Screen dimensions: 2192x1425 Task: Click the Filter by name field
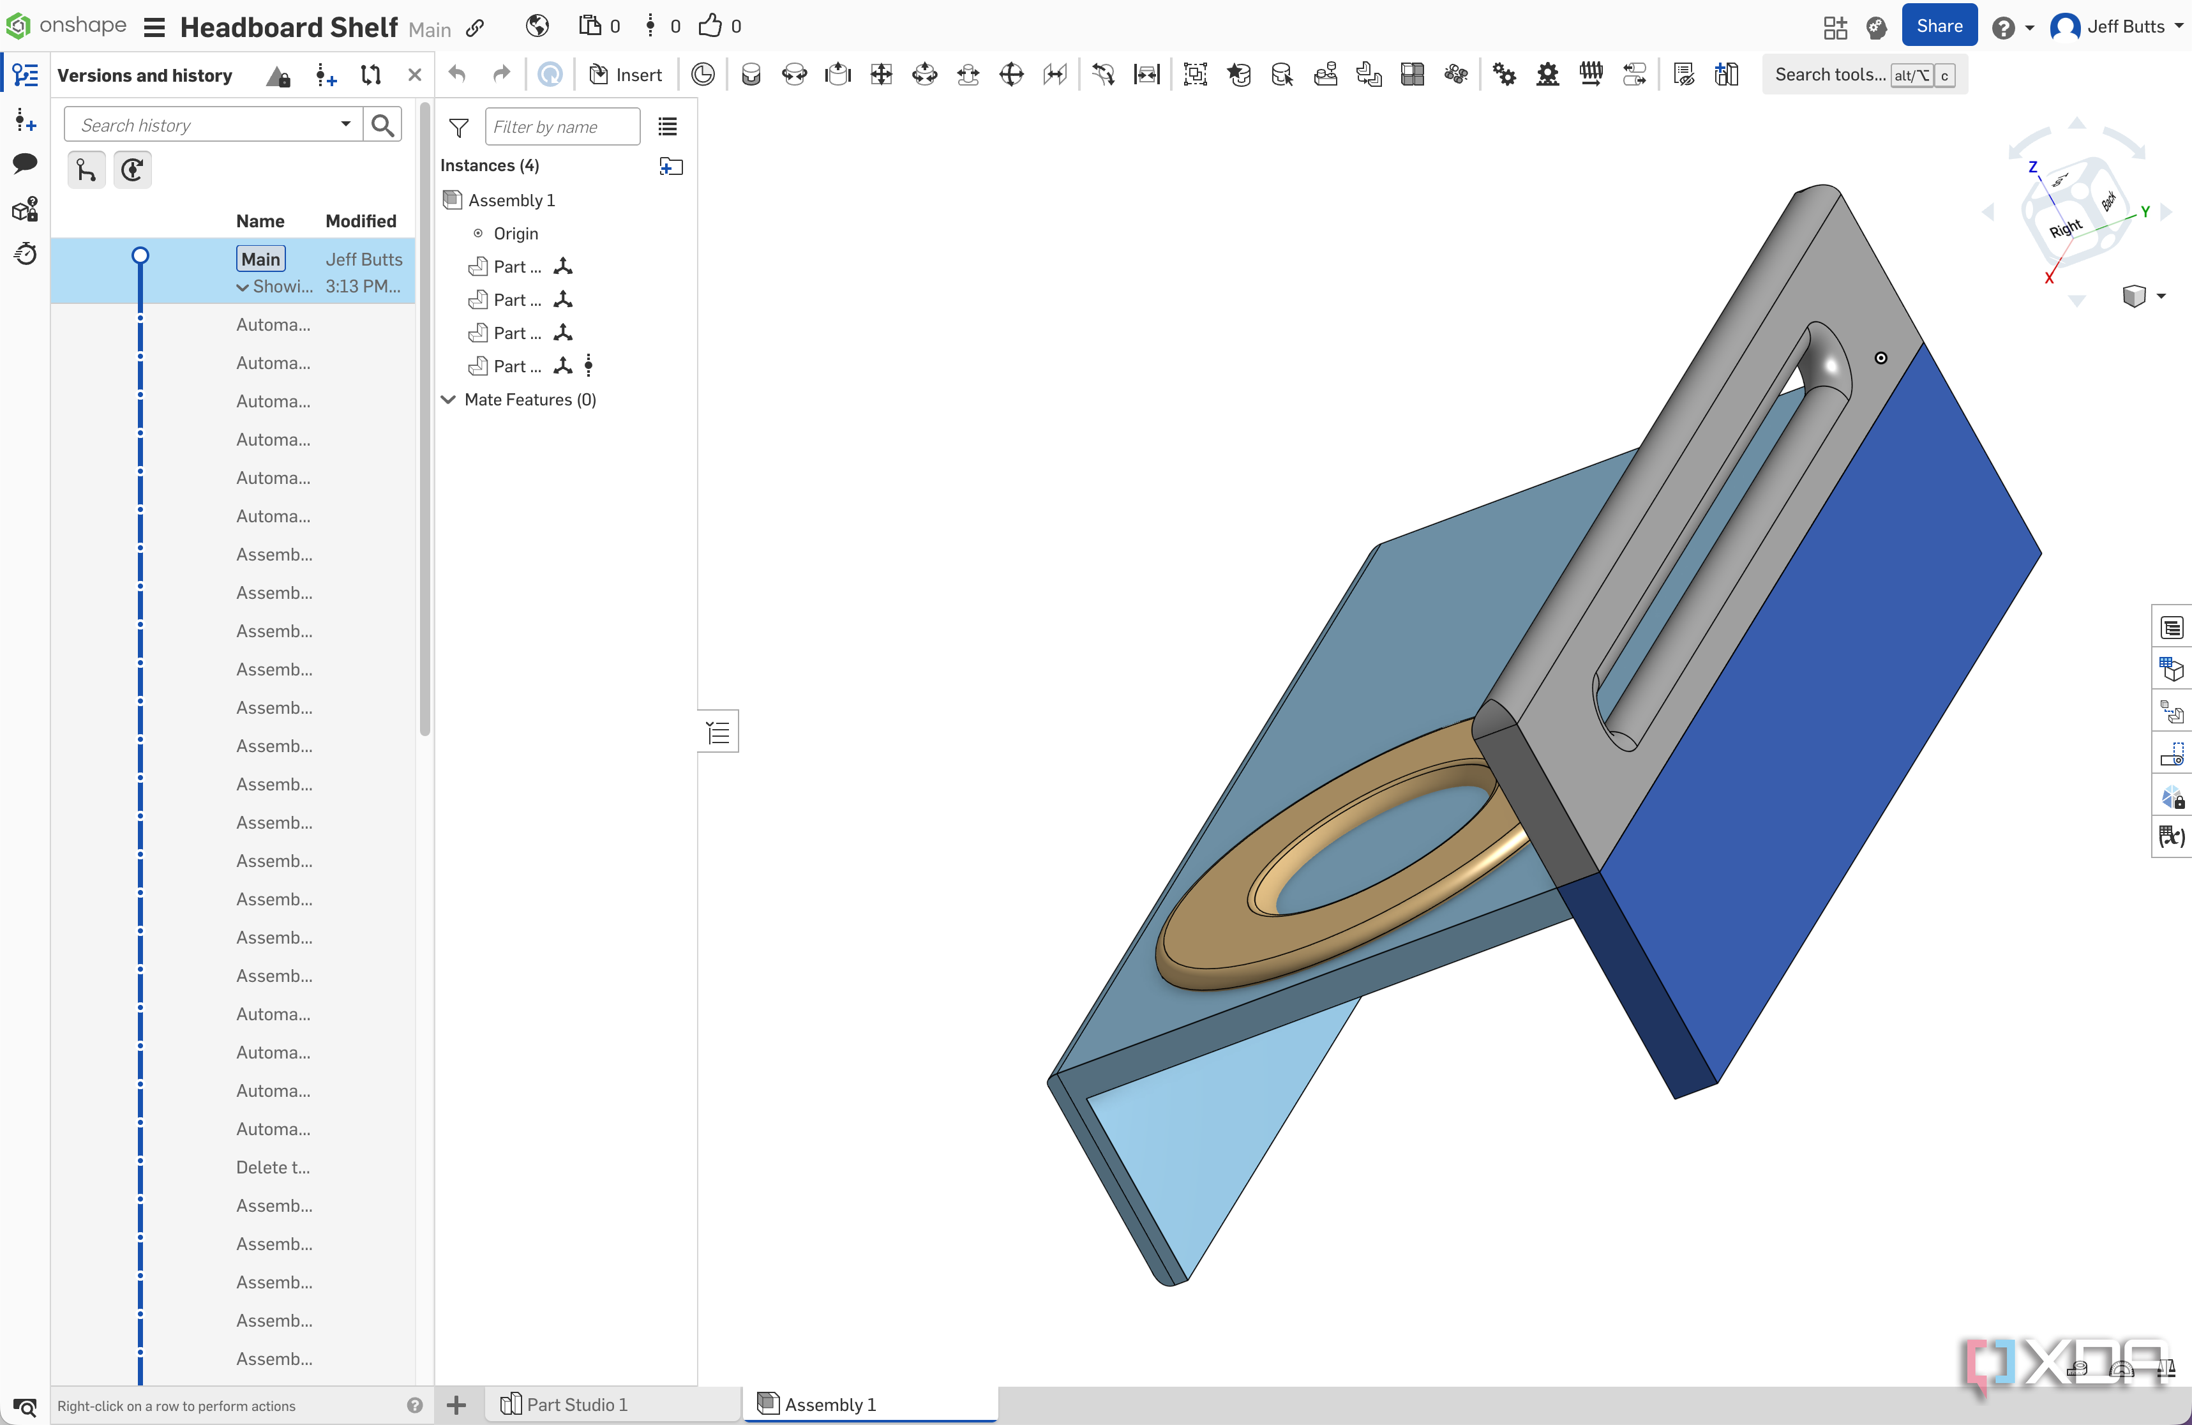click(562, 127)
